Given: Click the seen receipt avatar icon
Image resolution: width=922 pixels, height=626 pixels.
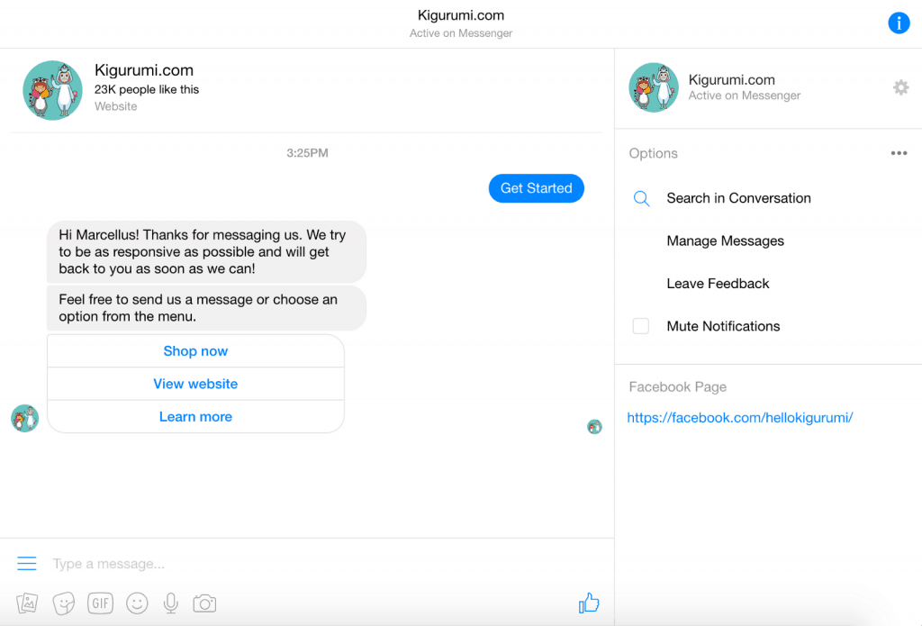Looking at the screenshot, I should [x=594, y=427].
